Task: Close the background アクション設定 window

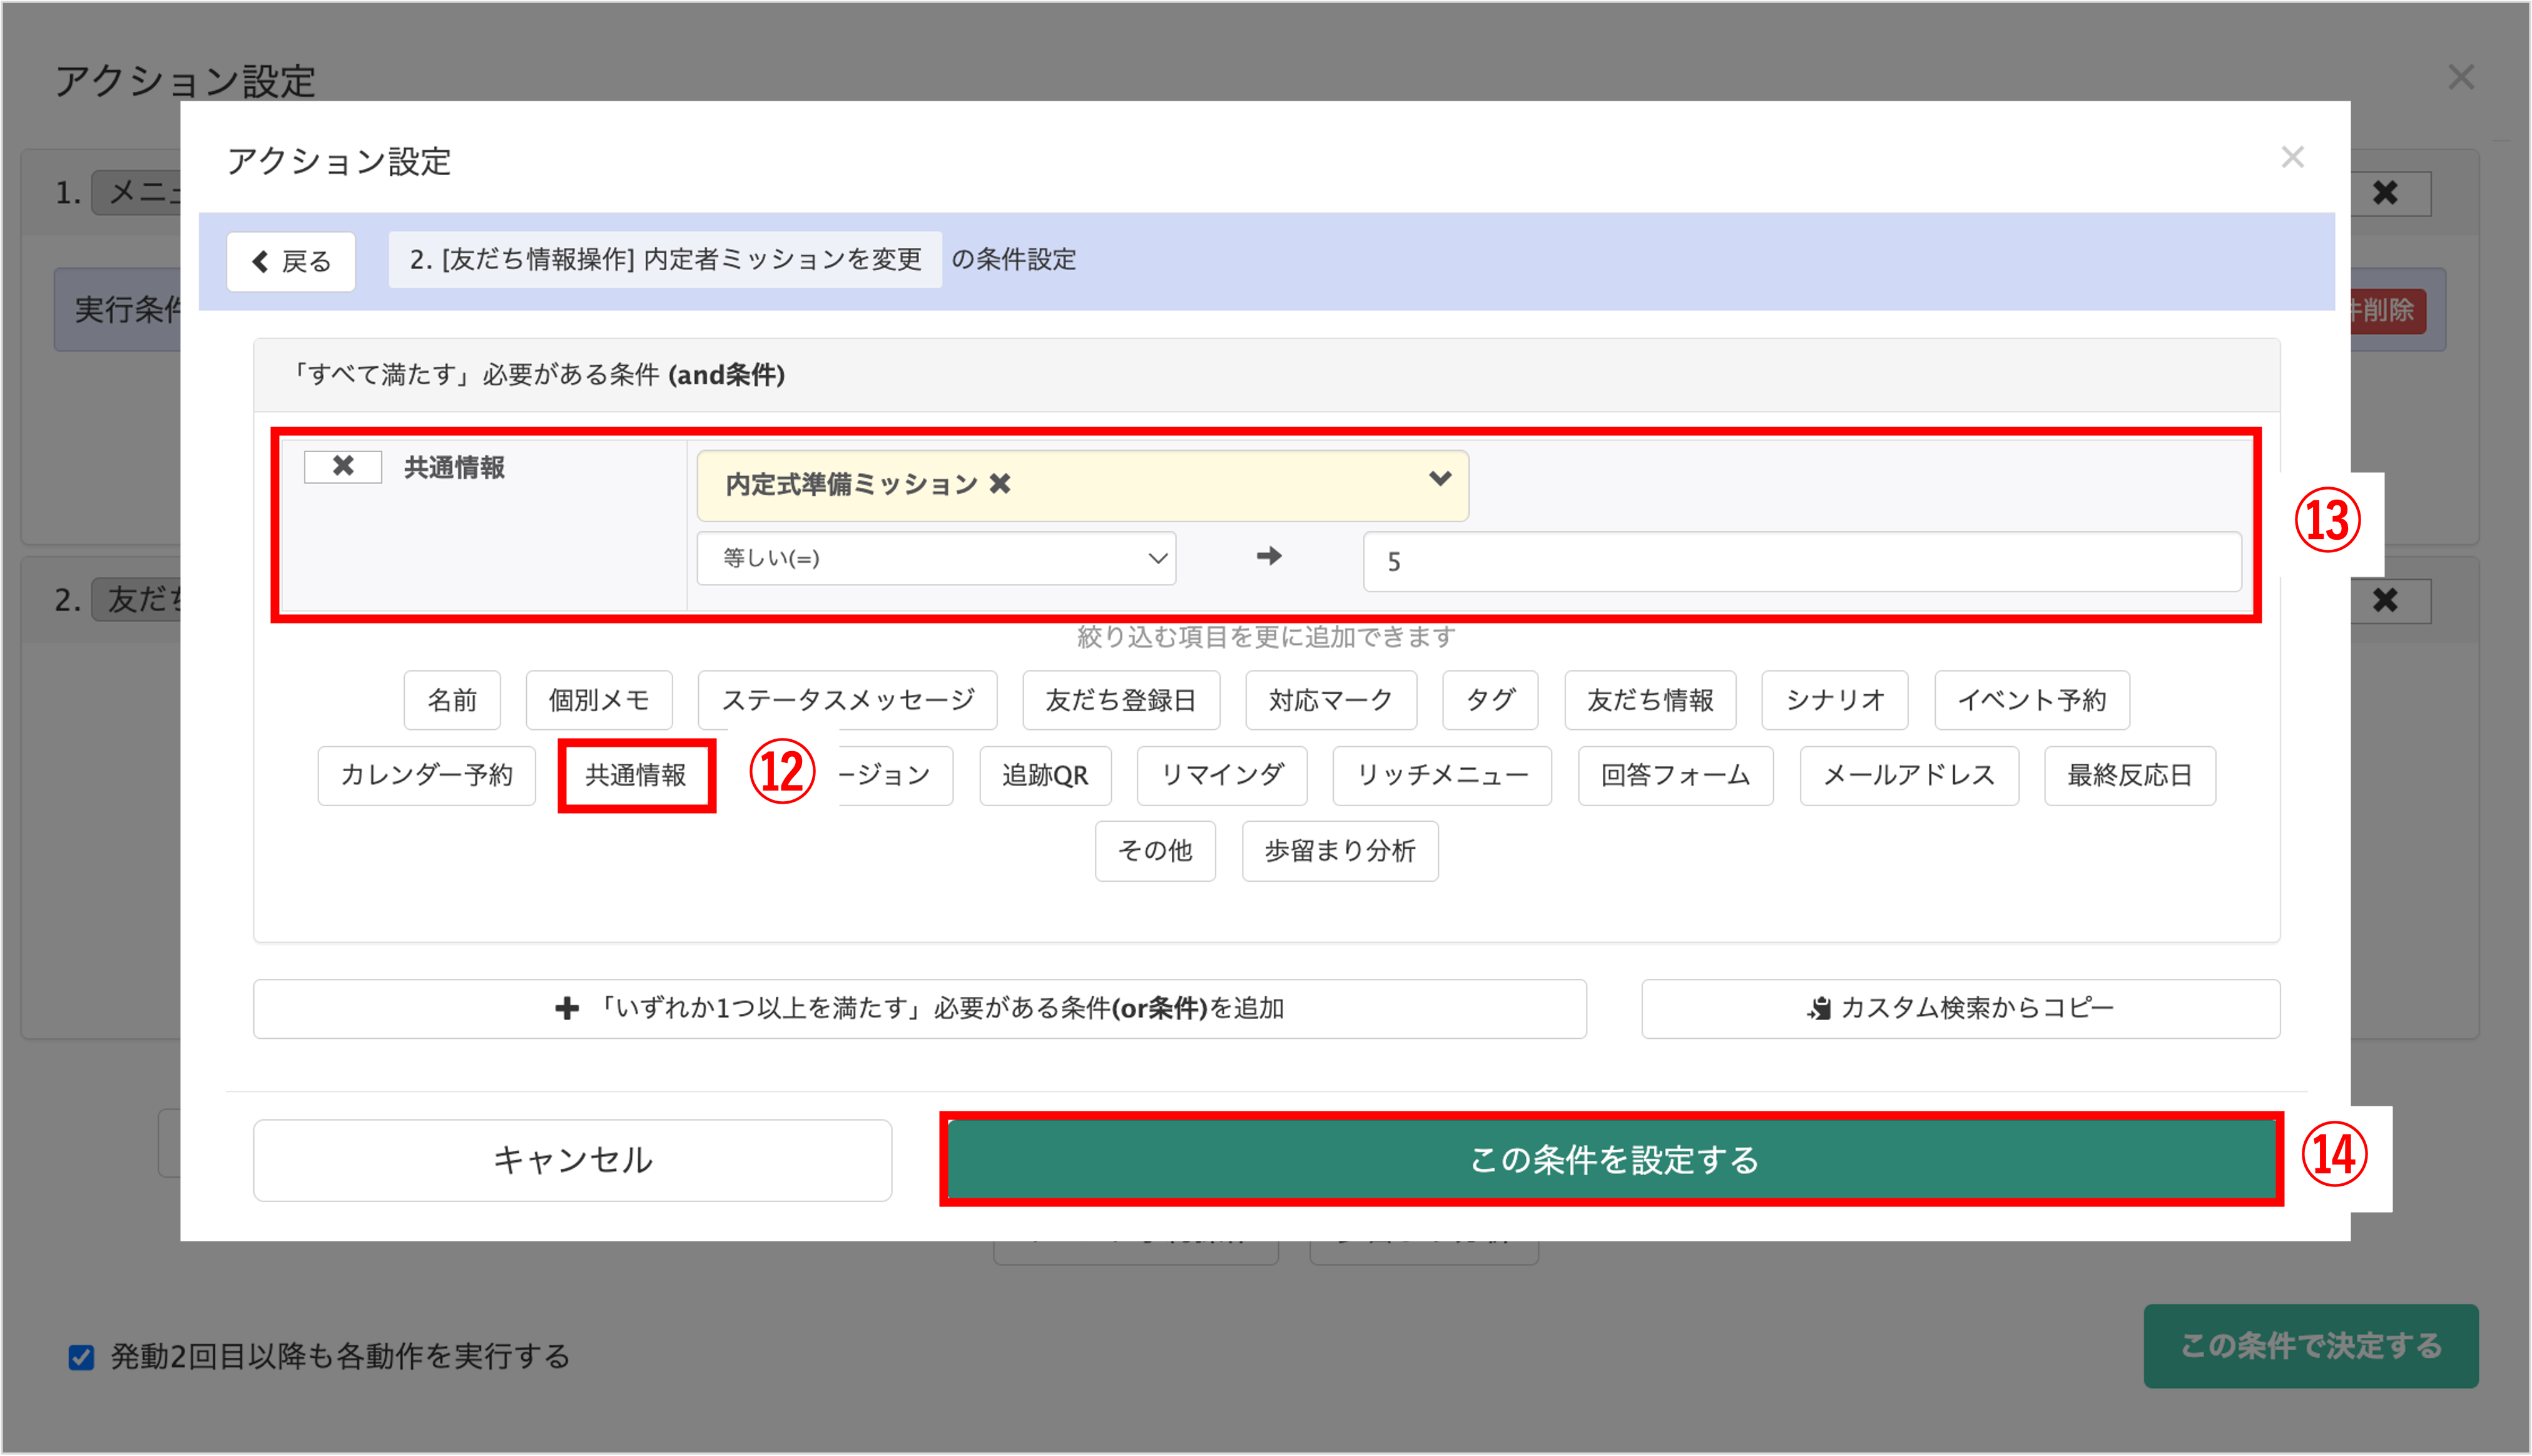Action: (2461, 77)
